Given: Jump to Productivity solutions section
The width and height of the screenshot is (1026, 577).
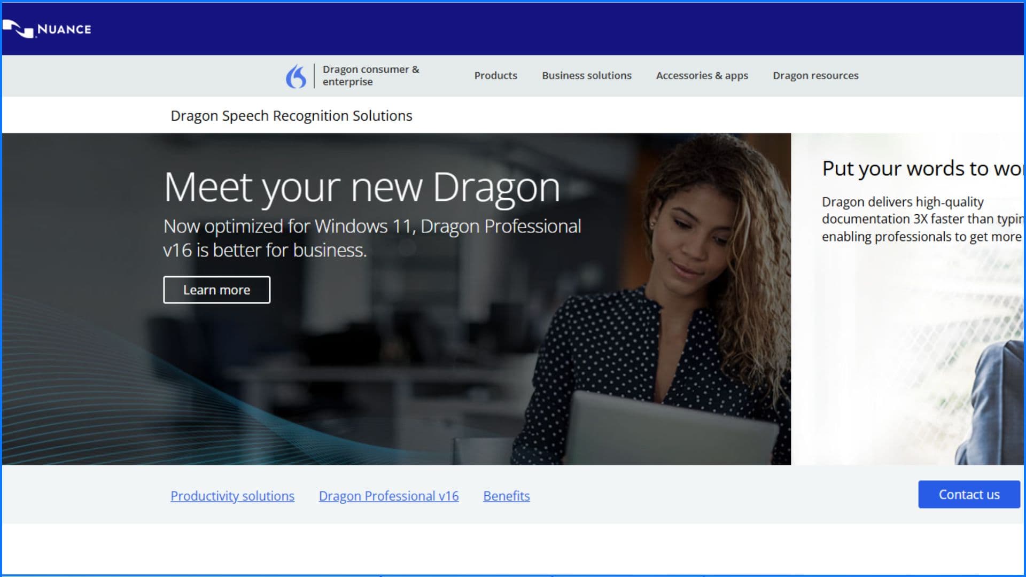Looking at the screenshot, I should point(232,496).
